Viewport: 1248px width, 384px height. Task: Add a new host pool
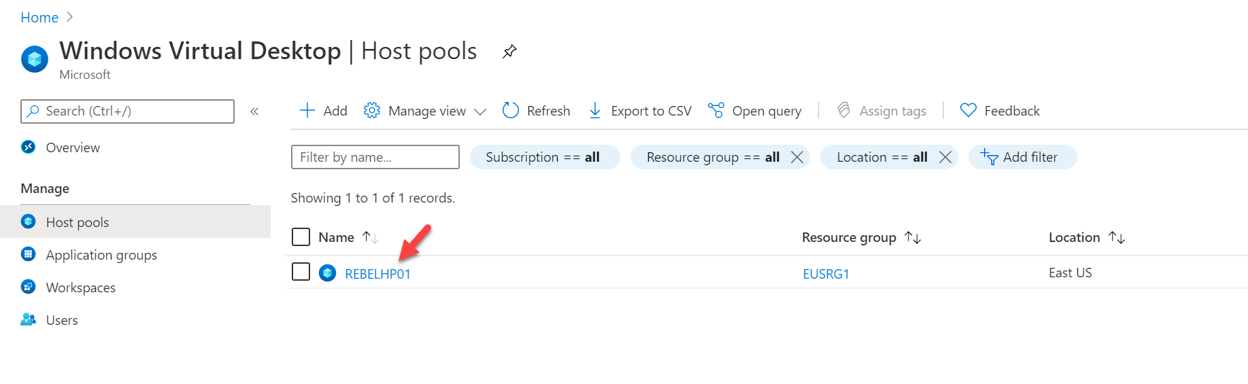(323, 111)
